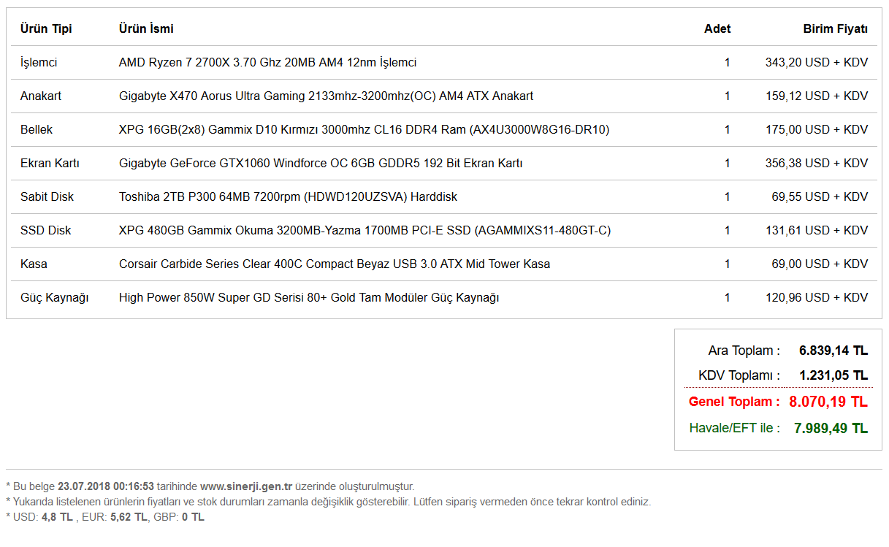
Task: Click the Ürün İsmi column header
Action: [146, 29]
